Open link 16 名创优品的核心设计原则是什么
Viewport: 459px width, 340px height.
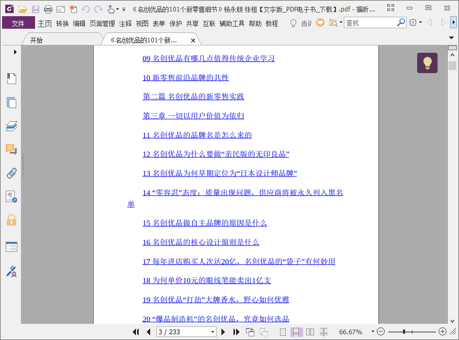pos(201,242)
